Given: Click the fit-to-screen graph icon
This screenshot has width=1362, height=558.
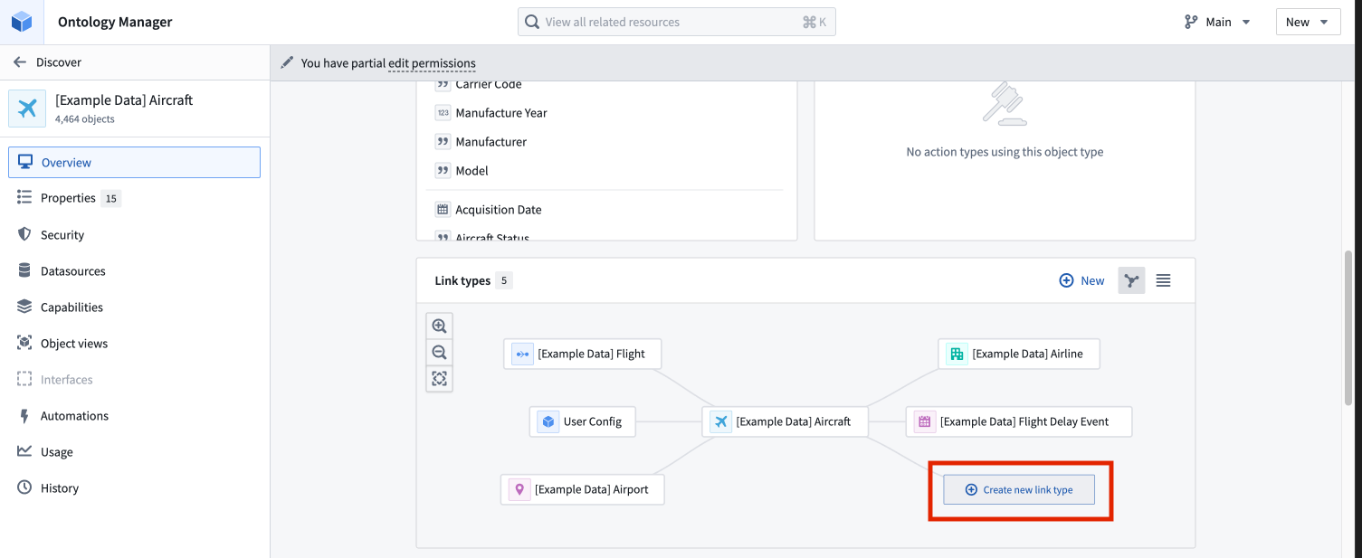Looking at the screenshot, I should (x=440, y=379).
